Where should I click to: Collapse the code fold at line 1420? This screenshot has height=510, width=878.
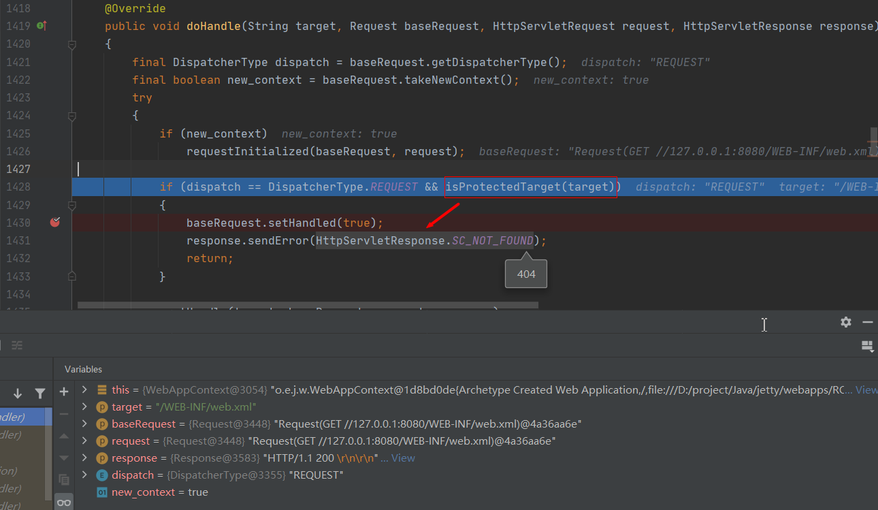point(72,44)
